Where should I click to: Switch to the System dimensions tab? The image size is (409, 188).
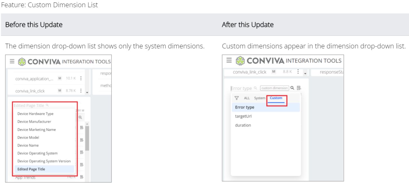[x=259, y=98]
